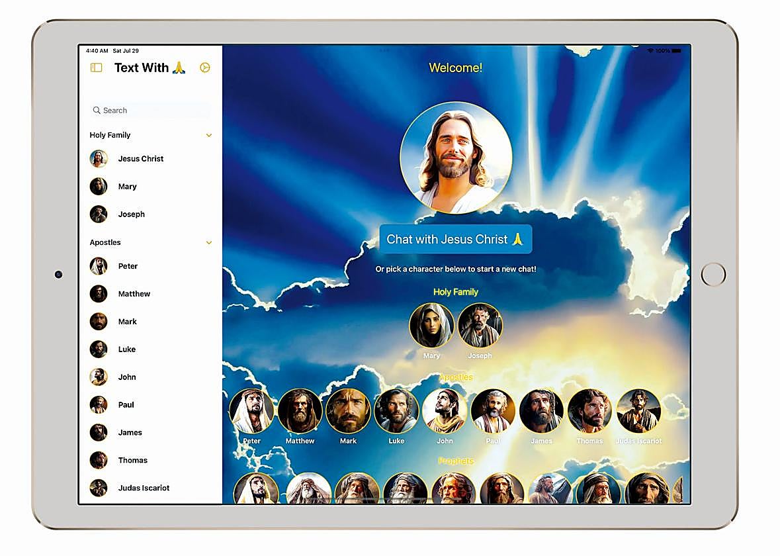The height and width of the screenshot is (556, 780).
Task: Click the Search input field
Action: coord(149,110)
